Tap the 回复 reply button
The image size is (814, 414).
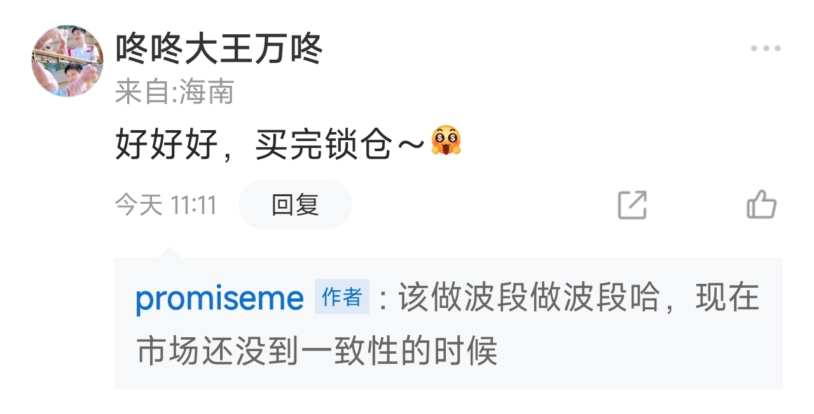(295, 204)
